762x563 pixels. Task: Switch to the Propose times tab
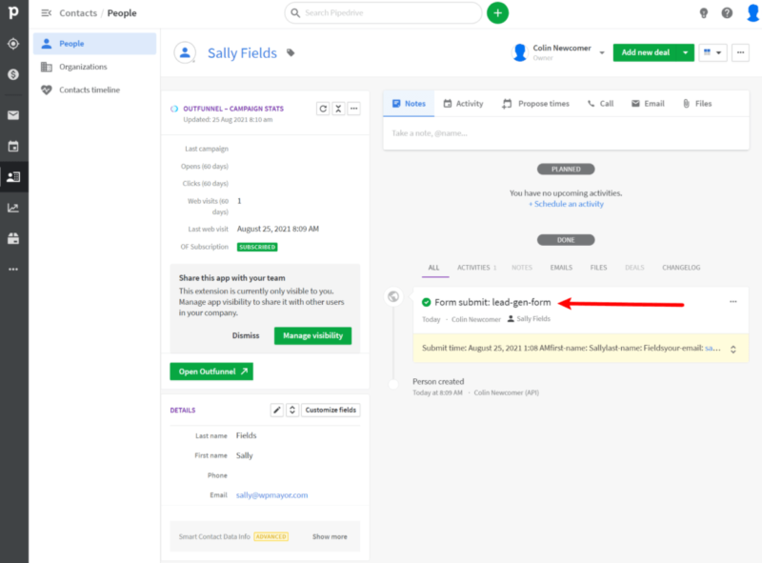point(535,104)
